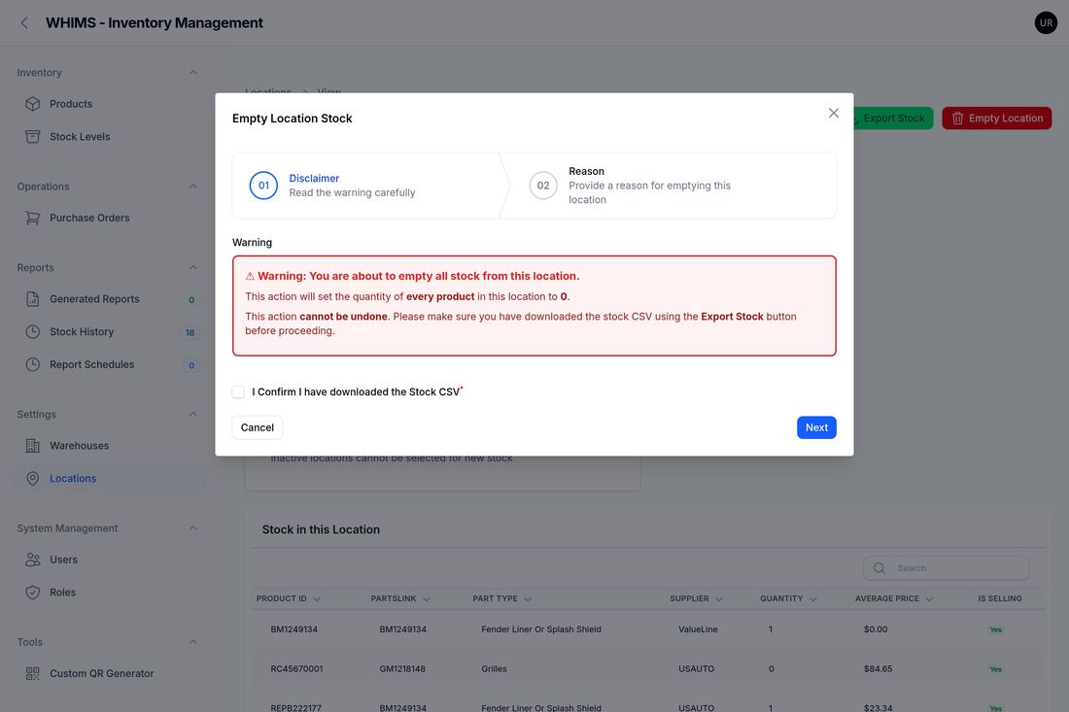Click the Report Schedules clock icon
The height and width of the screenshot is (712, 1069).
click(x=33, y=364)
